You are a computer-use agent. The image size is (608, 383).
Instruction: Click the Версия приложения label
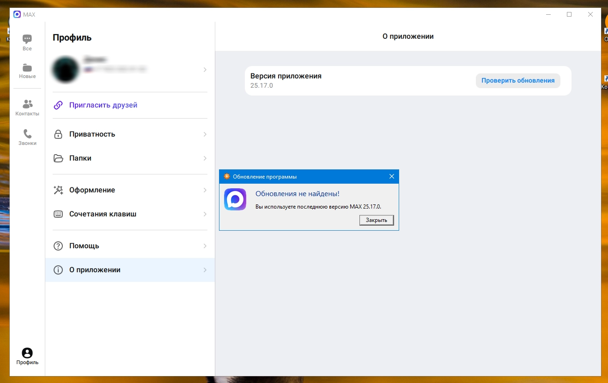coord(286,76)
